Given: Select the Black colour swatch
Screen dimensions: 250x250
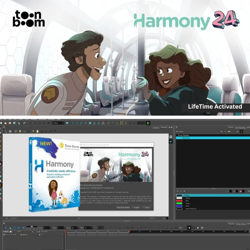Looking at the screenshot, I should 213,195.
